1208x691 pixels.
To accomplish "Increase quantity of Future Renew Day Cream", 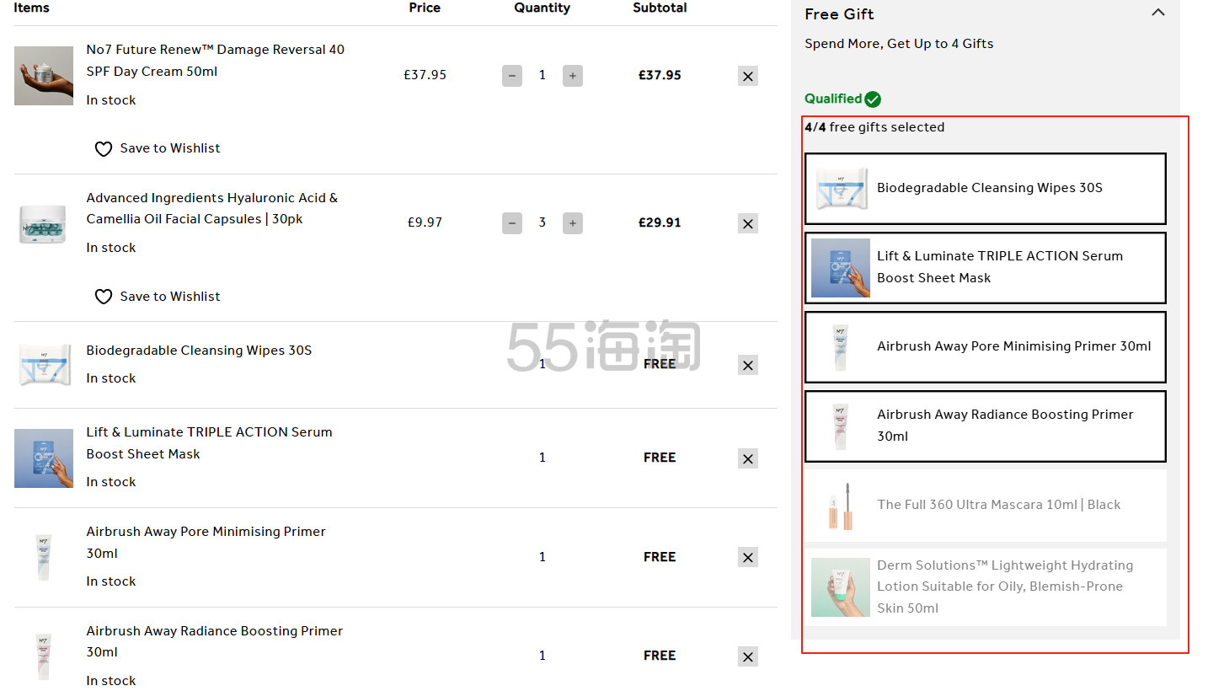I will pos(573,76).
